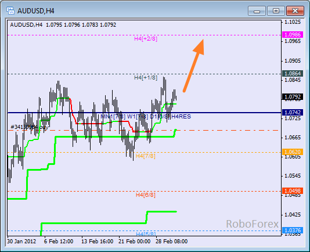This screenshot has height=252, width=310.
Task: Click the AUDUSD,H4 chart window icon
Action: (10, 10)
